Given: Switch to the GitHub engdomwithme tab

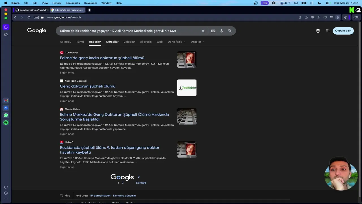Looking at the screenshot, I should (31, 10).
